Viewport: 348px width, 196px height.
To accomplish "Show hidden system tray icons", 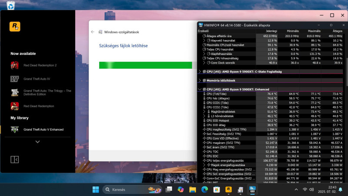I will (296, 189).
